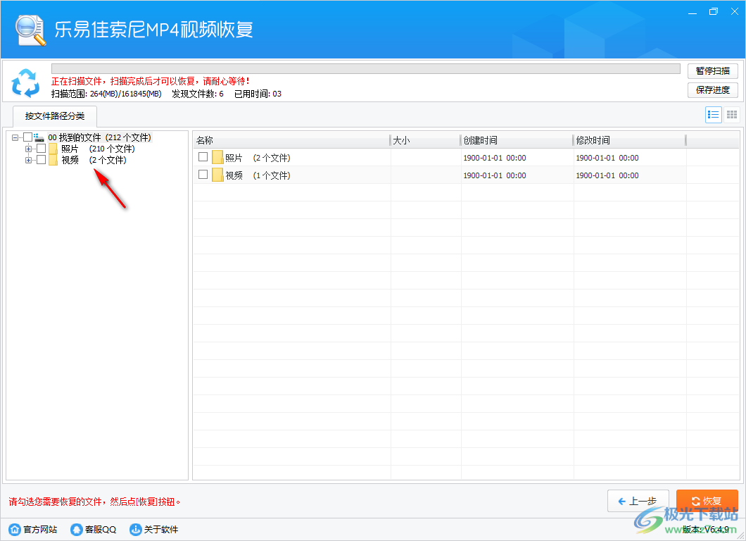Click the 照片 folder icon in tree

pos(53,149)
